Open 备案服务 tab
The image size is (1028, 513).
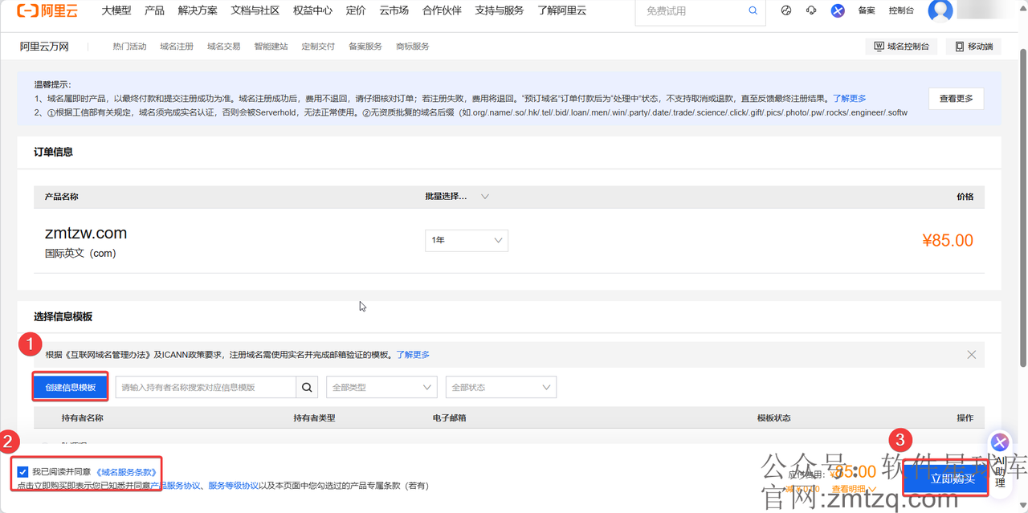[x=365, y=47]
